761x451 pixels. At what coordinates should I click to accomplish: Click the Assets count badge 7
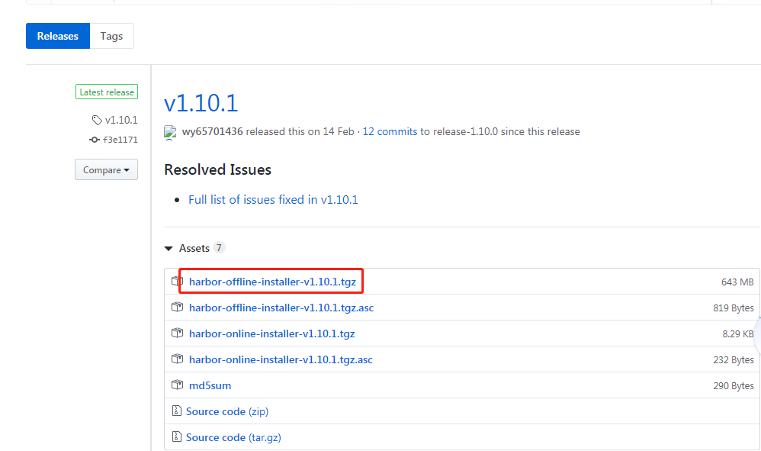pos(219,248)
